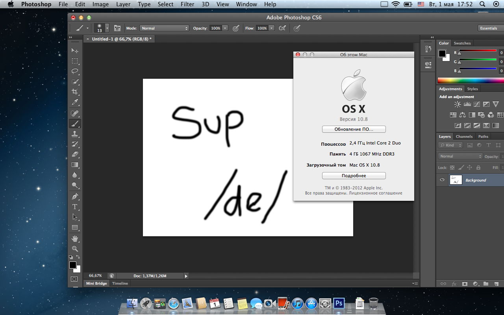Enable airbrush mode in the options bar
The width and height of the screenshot is (504, 315).
click(282, 28)
